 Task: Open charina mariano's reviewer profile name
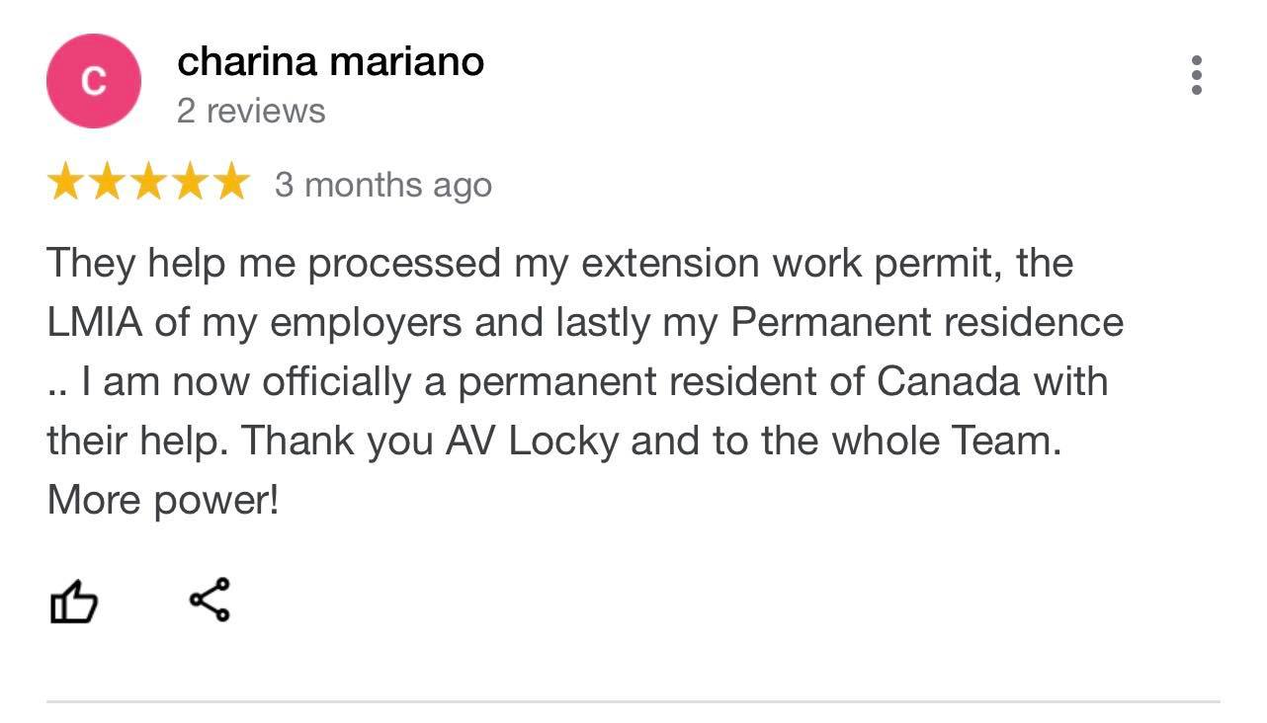(x=330, y=62)
